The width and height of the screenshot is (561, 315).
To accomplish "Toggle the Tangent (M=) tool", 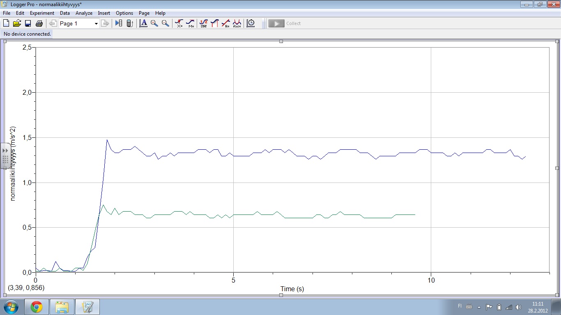I will tap(190, 23).
